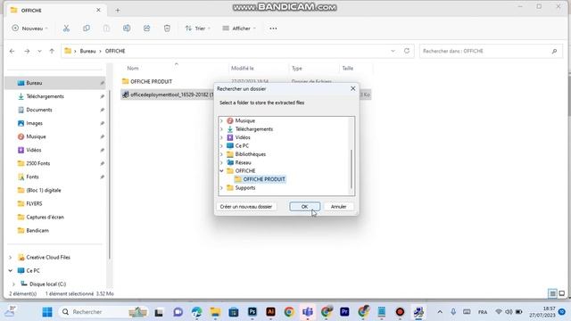This screenshot has width=571, height=321.
Task: Open the Bandicam folder in sidebar
Action: click(x=37, y=231)
